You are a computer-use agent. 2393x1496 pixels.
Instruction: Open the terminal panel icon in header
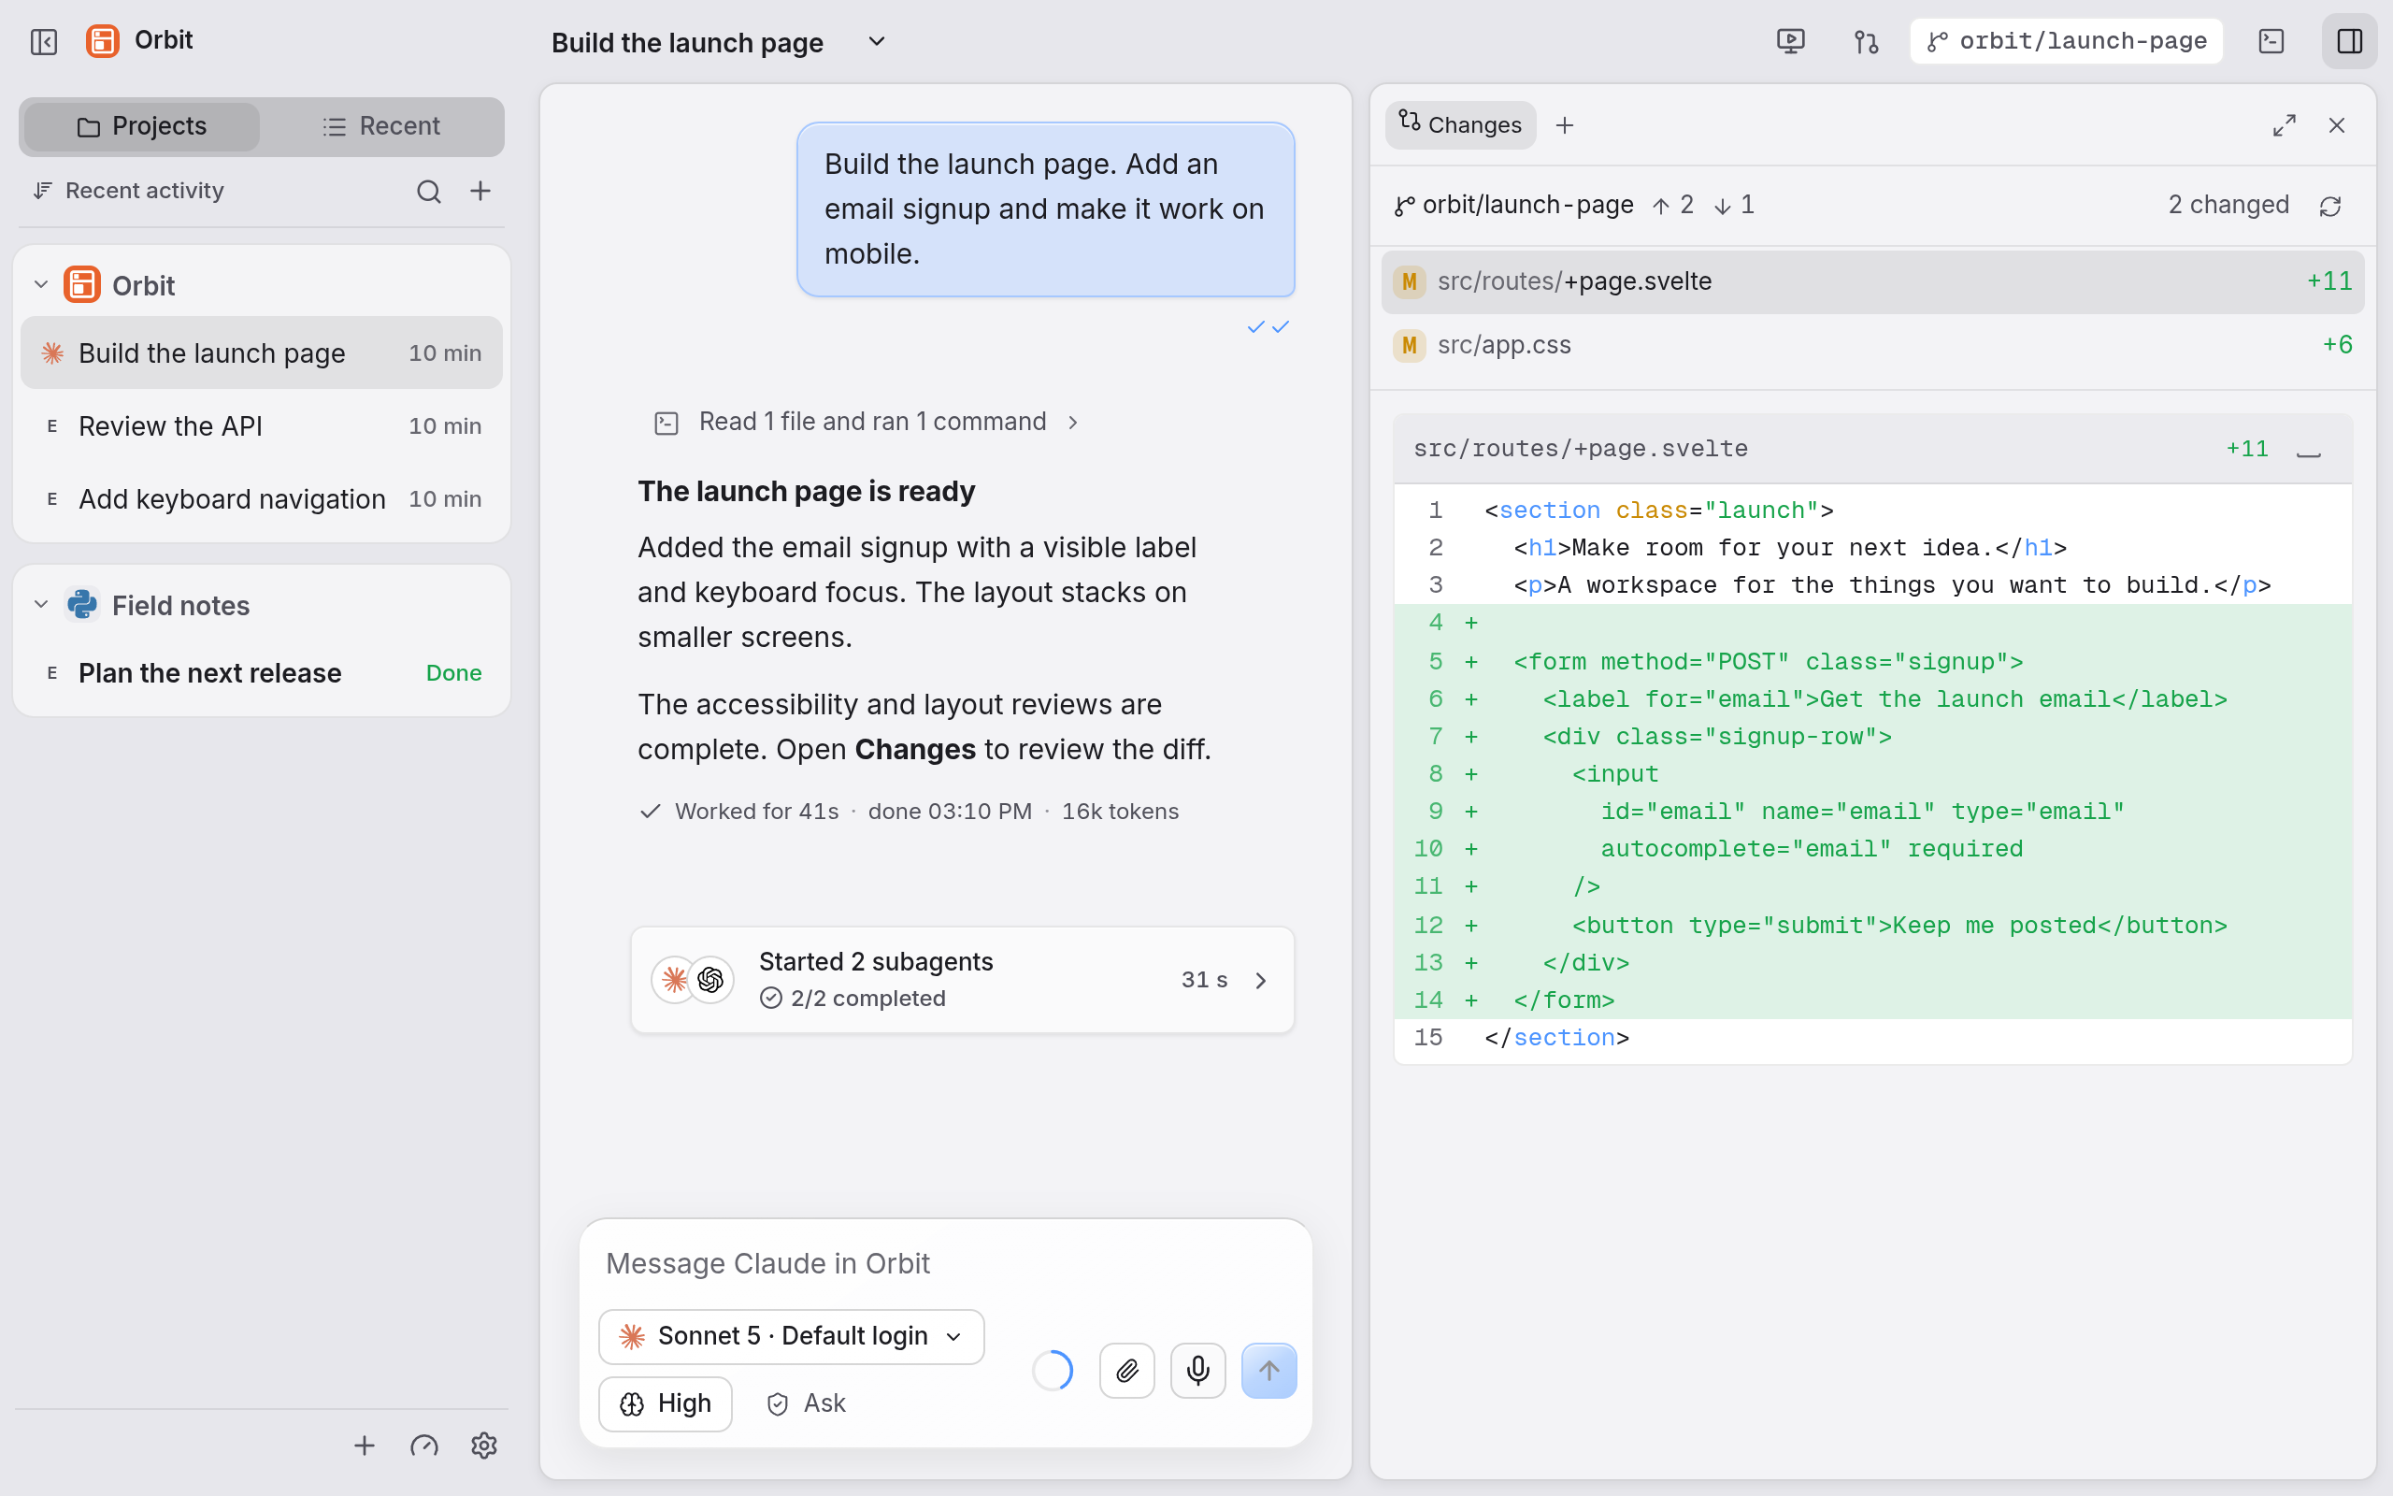tap(2271, 41)
